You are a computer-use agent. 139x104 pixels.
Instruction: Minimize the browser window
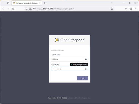point(123,3)
